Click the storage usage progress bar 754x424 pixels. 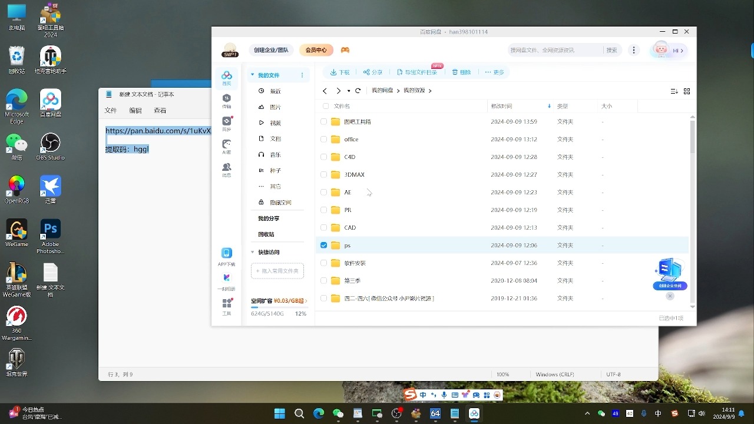pyautogui.click(x=279, y=307)
